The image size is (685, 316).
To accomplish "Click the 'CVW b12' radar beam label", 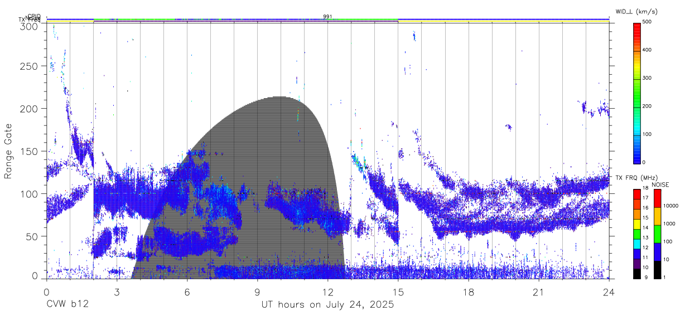I will pyautogui.click(x=67, y=305).
